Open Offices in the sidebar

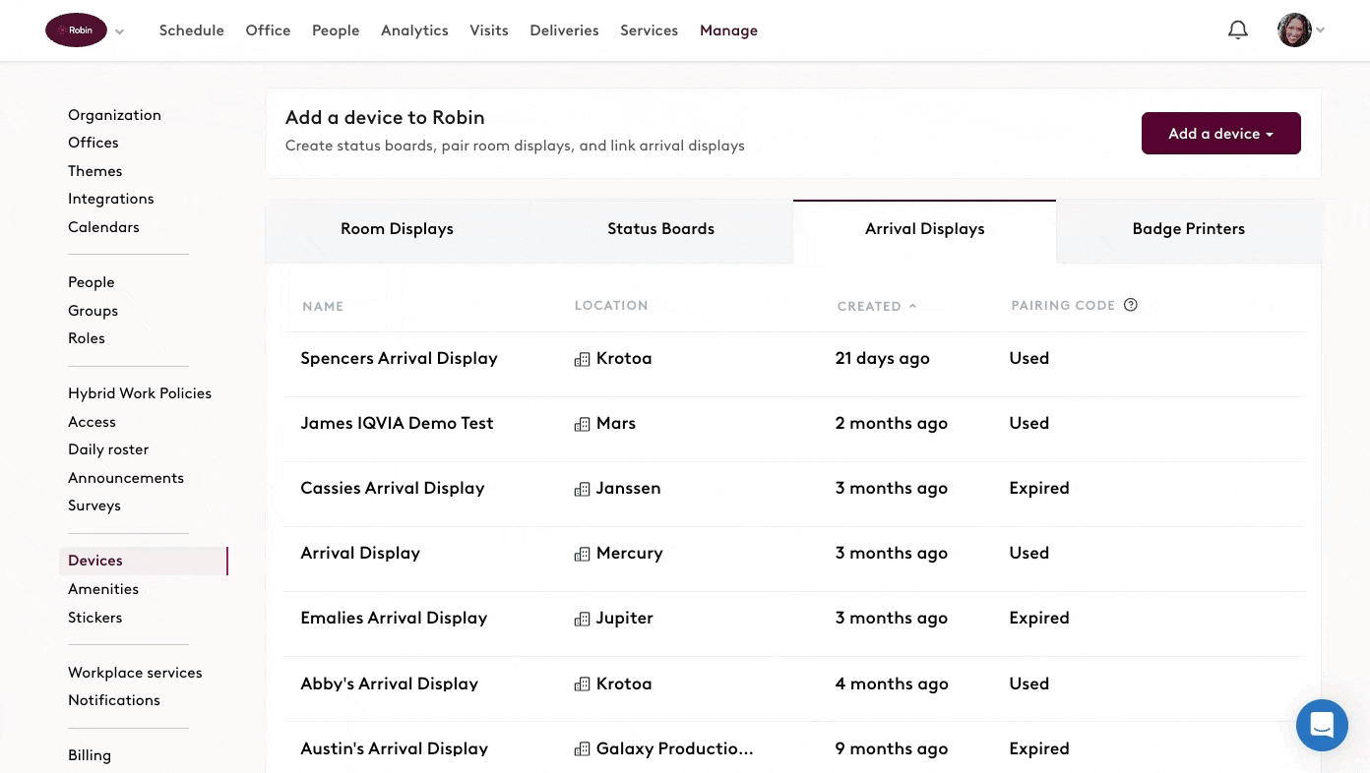point(93,143)
